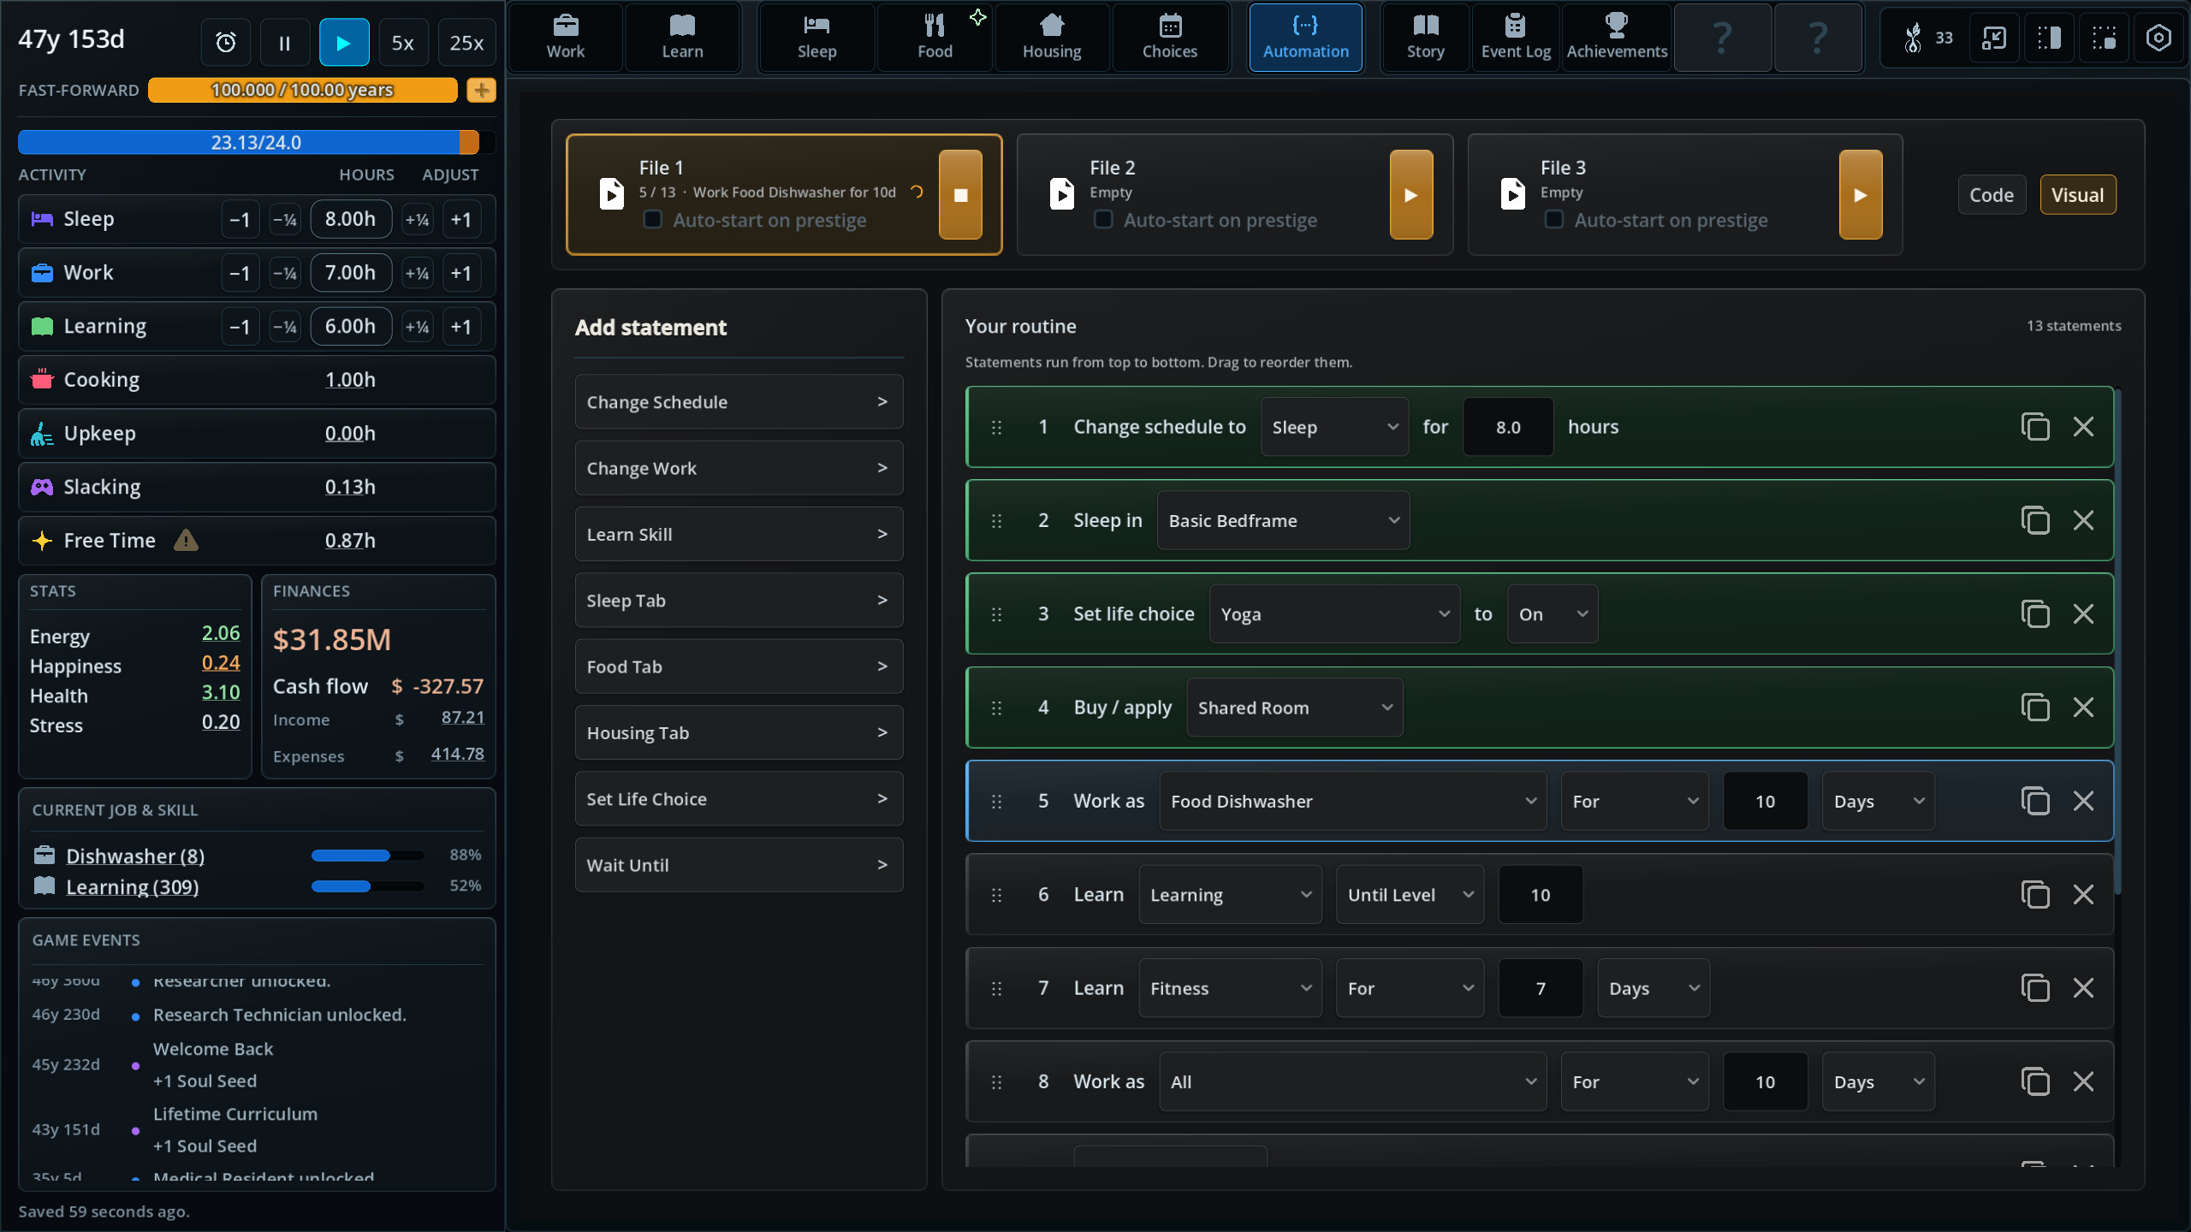Open the Food Dishwasher job dropdown
The height and width of the screenshot is (1232, 2191).
point(1352,801)
